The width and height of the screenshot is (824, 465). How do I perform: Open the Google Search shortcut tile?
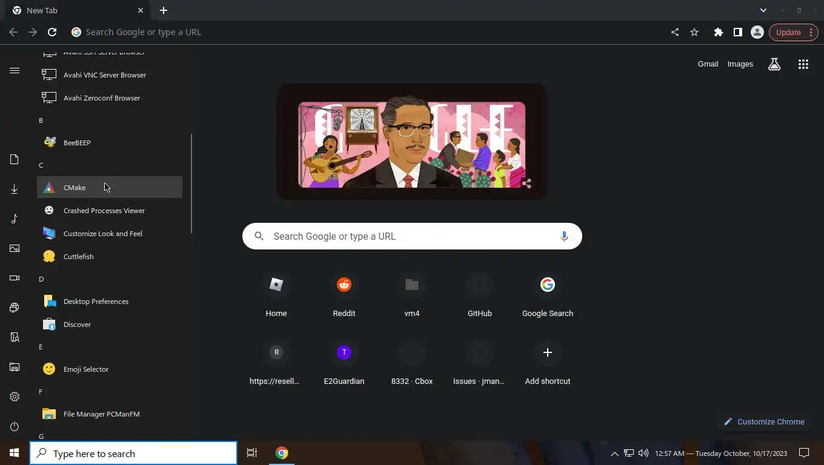click(x=548, y=295)
